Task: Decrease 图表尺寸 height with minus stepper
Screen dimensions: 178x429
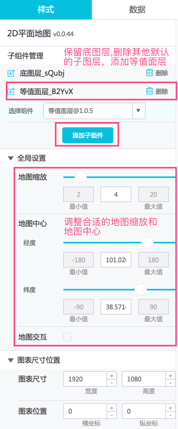Action: tap(170, 383)
